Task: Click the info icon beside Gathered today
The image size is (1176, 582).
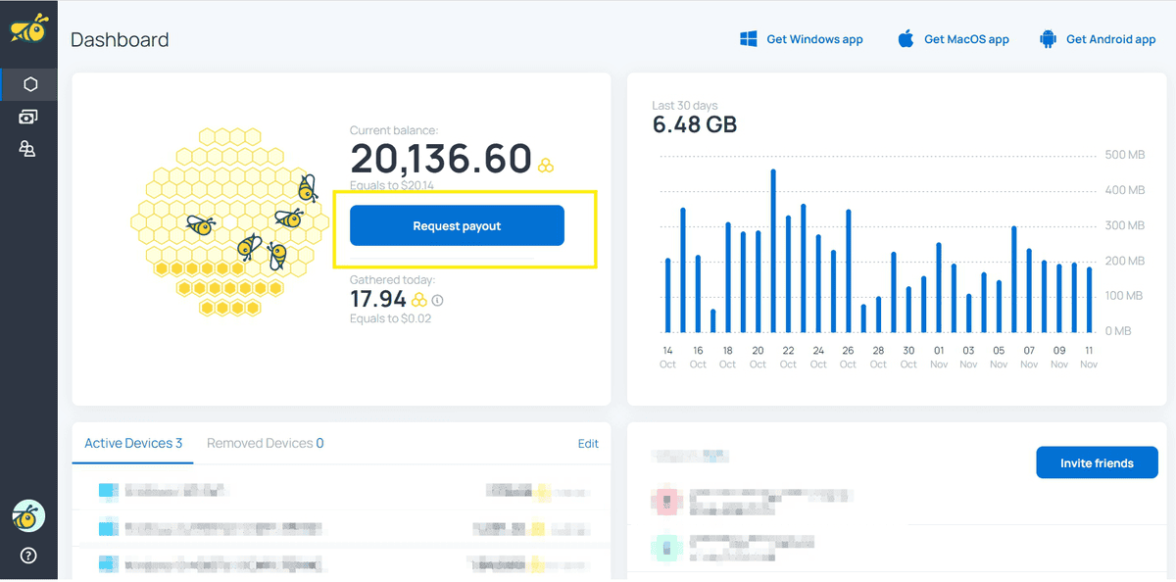Action: point(437,300)
